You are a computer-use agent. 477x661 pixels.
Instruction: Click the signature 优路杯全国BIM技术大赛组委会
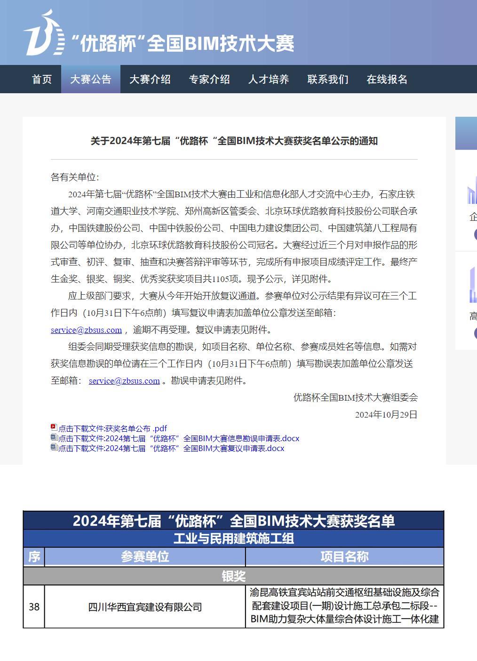point(356,397)
